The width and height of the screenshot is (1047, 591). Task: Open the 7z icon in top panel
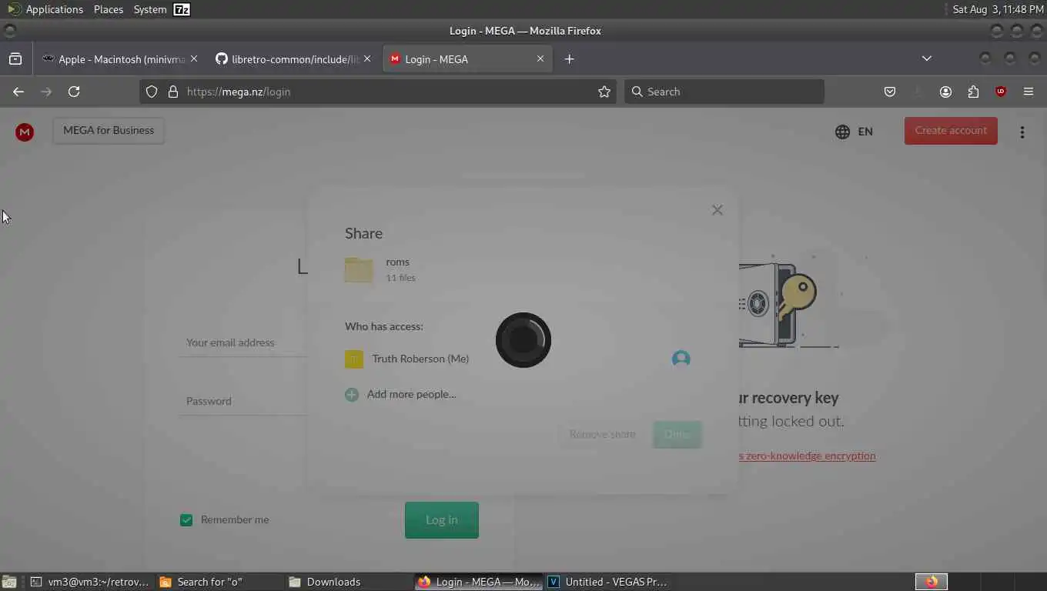click(182, 9)
